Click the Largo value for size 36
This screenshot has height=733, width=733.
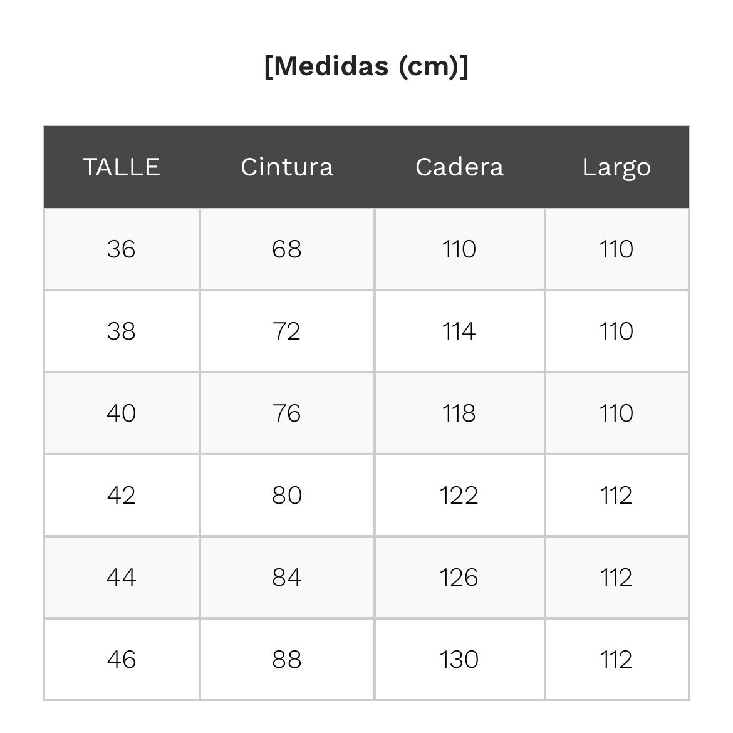coord(616,249)
